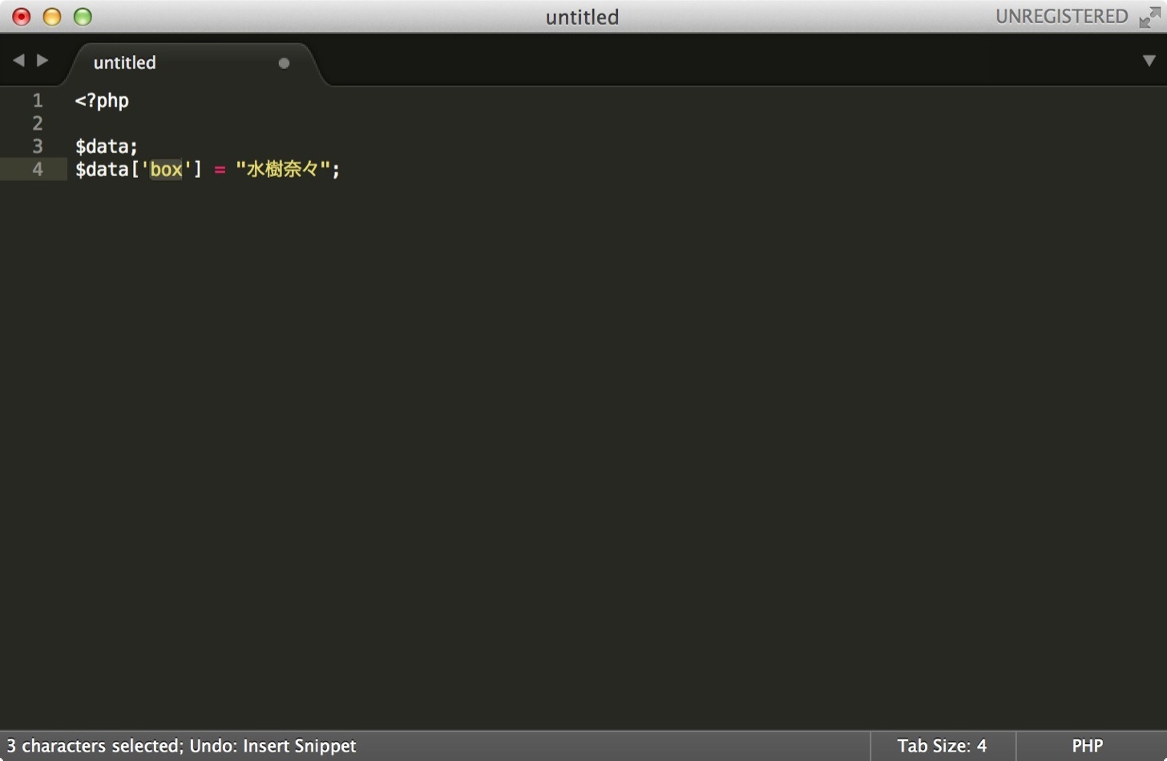Viewport: 1167px width, 761px height.
Task: Click the pink equals operator
Action: [x=220, y=170]
